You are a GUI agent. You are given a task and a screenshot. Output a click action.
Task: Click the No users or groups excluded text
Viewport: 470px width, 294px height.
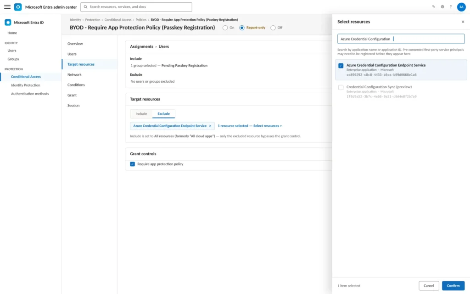152,81
